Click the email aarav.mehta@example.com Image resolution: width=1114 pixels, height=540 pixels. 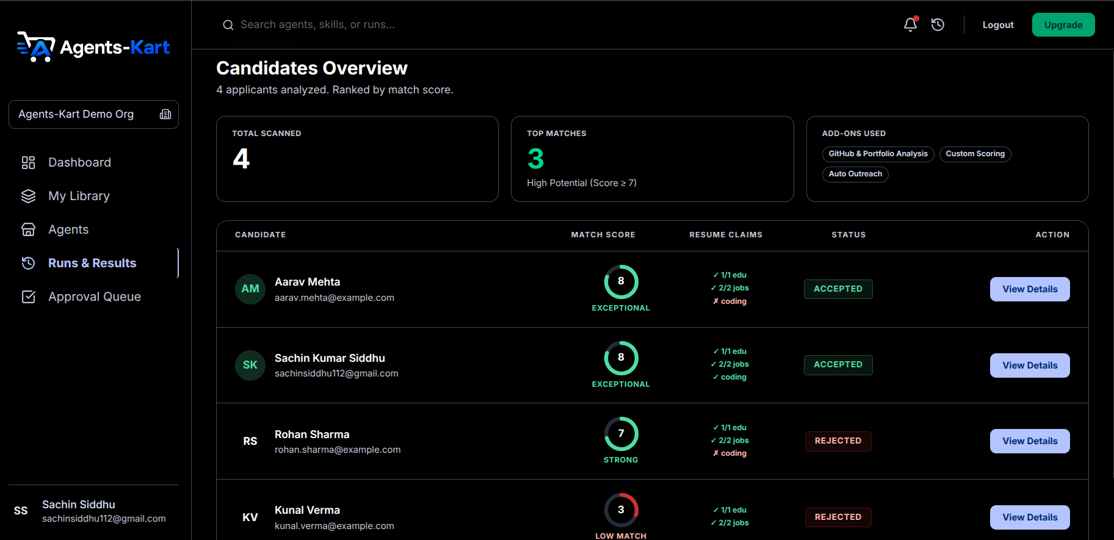[x=335, y=298]
